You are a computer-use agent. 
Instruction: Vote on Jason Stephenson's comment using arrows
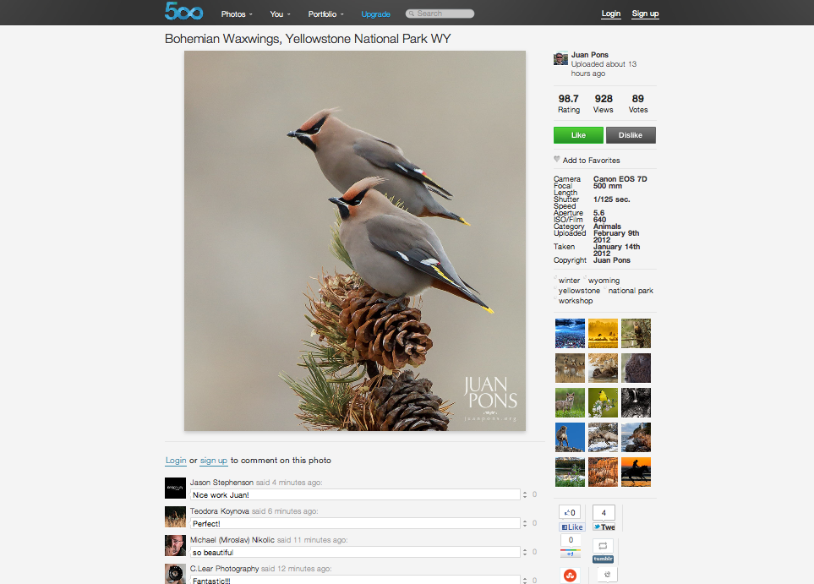point(525,494)
